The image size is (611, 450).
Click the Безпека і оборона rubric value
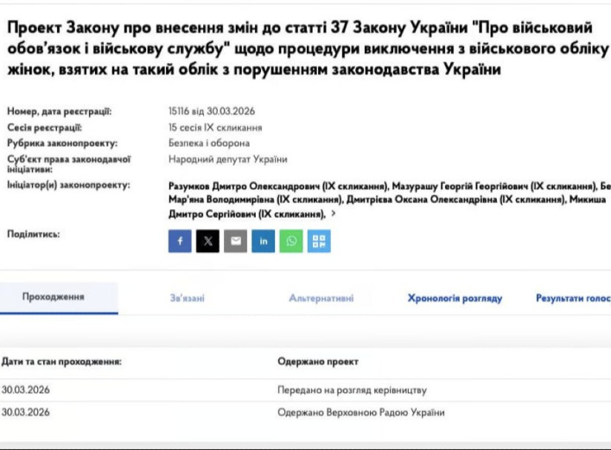tap(208, 143)
